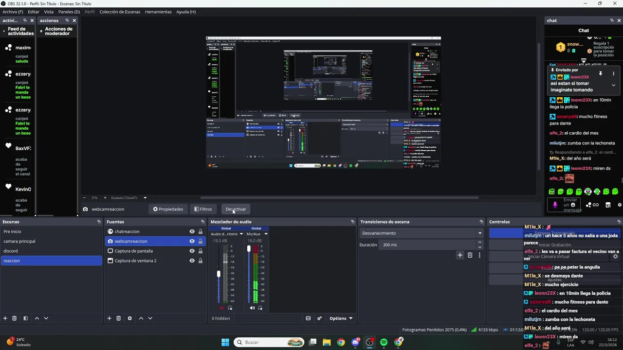The height and width of the screenshot is (350, 623).
Task: Expand desktop audio channel menu arrow
Action: [x=241, y=234]
